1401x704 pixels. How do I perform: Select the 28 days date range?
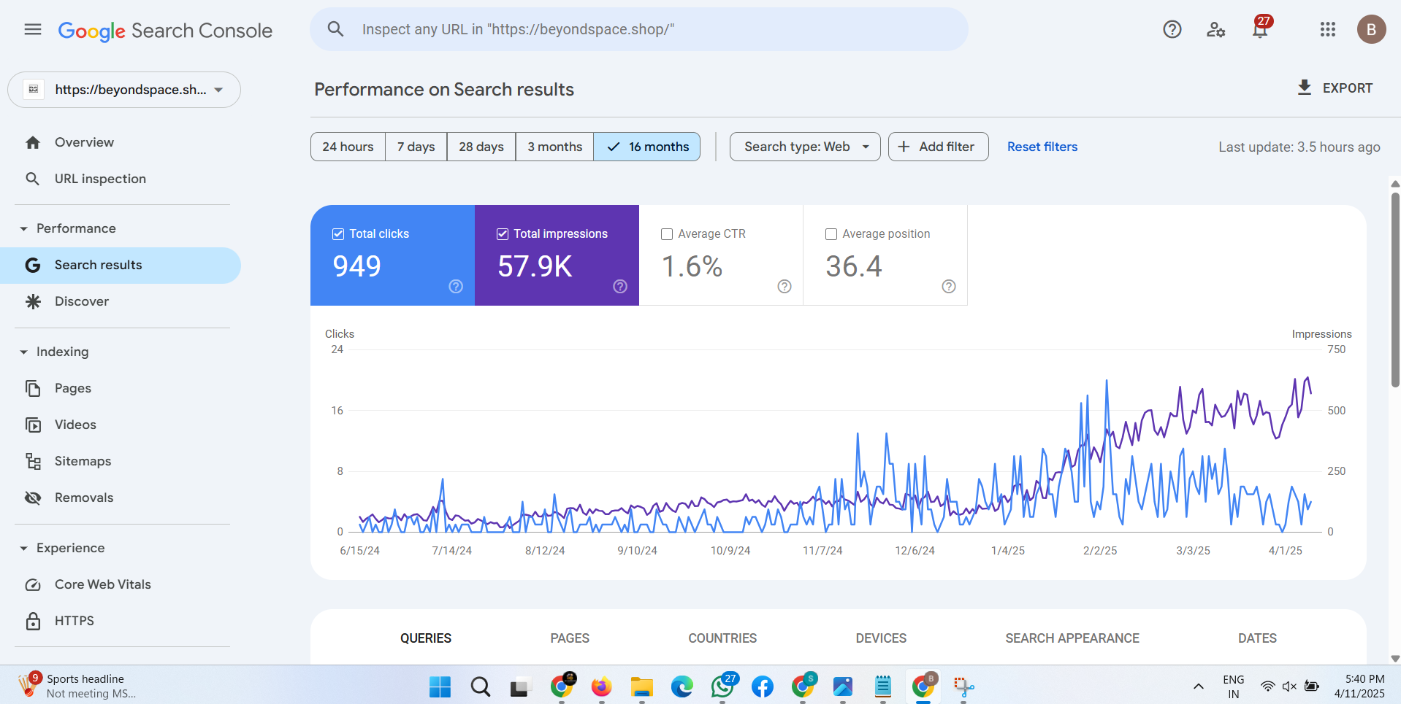click(x=481, y=147)
